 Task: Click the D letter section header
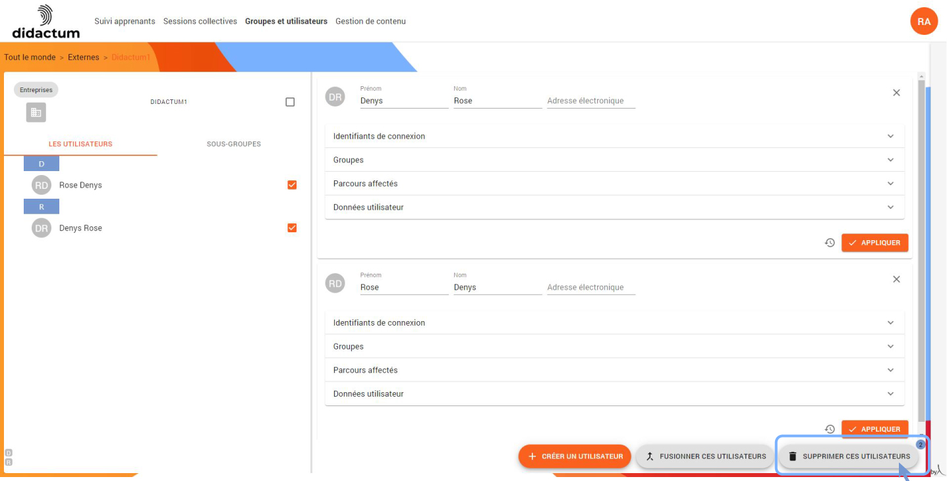(x=42, y=164)
